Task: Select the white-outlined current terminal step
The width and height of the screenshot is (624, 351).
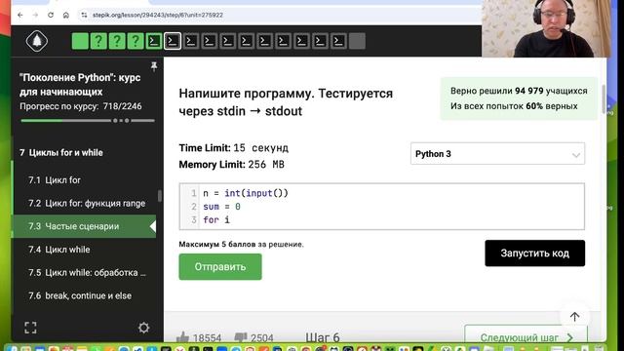Action: (173, 41)
